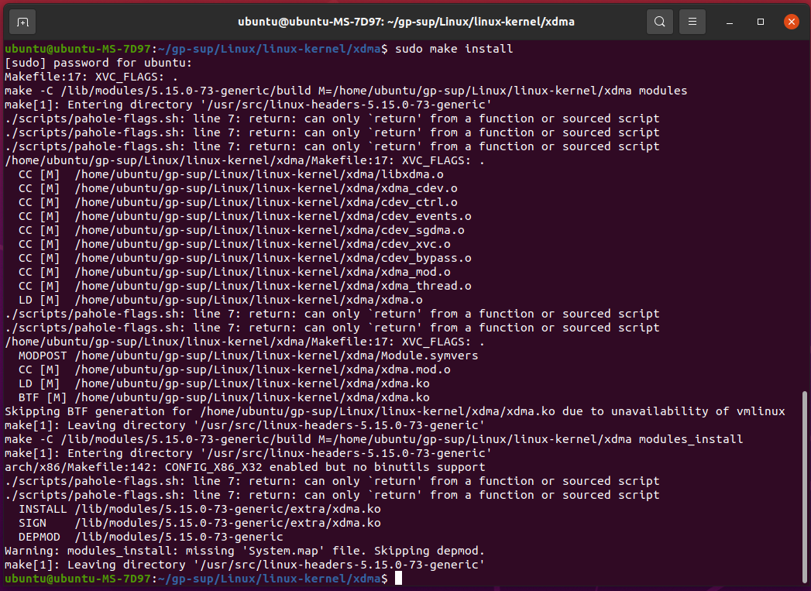
Task: Open the hamburger menu
Action: (x=692, y=22)
